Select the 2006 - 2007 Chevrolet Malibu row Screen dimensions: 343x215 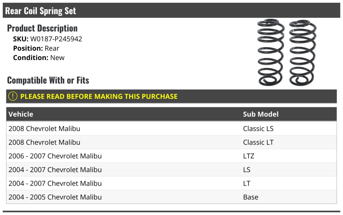coord(171,156)
